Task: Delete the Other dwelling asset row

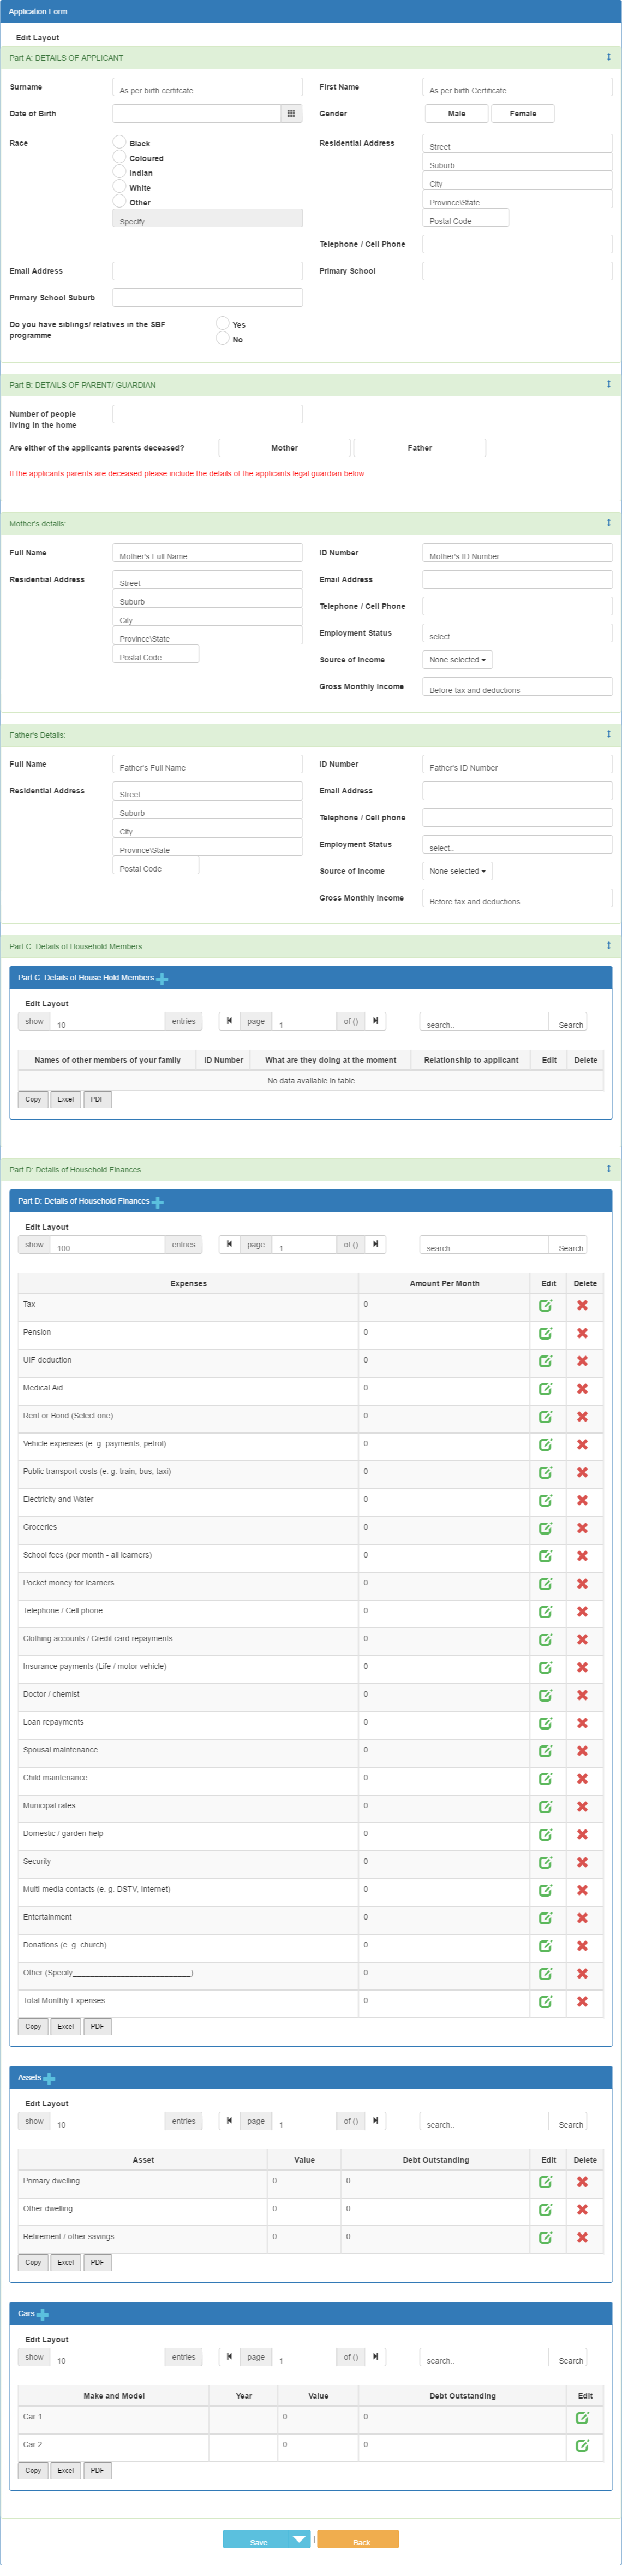Action: point(582,2210)
